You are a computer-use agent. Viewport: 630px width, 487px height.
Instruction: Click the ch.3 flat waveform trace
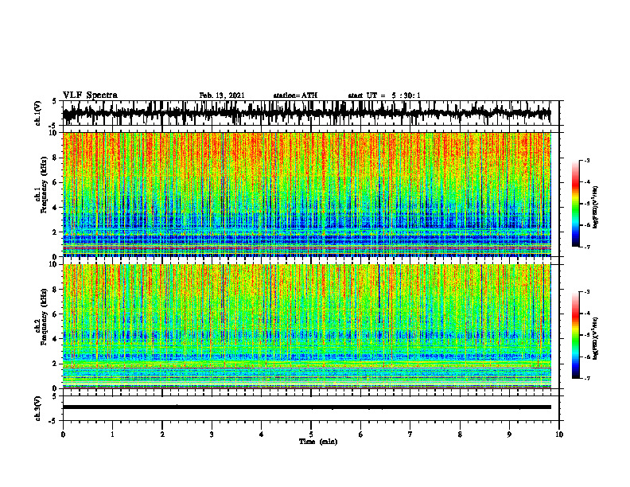(306, 407)
